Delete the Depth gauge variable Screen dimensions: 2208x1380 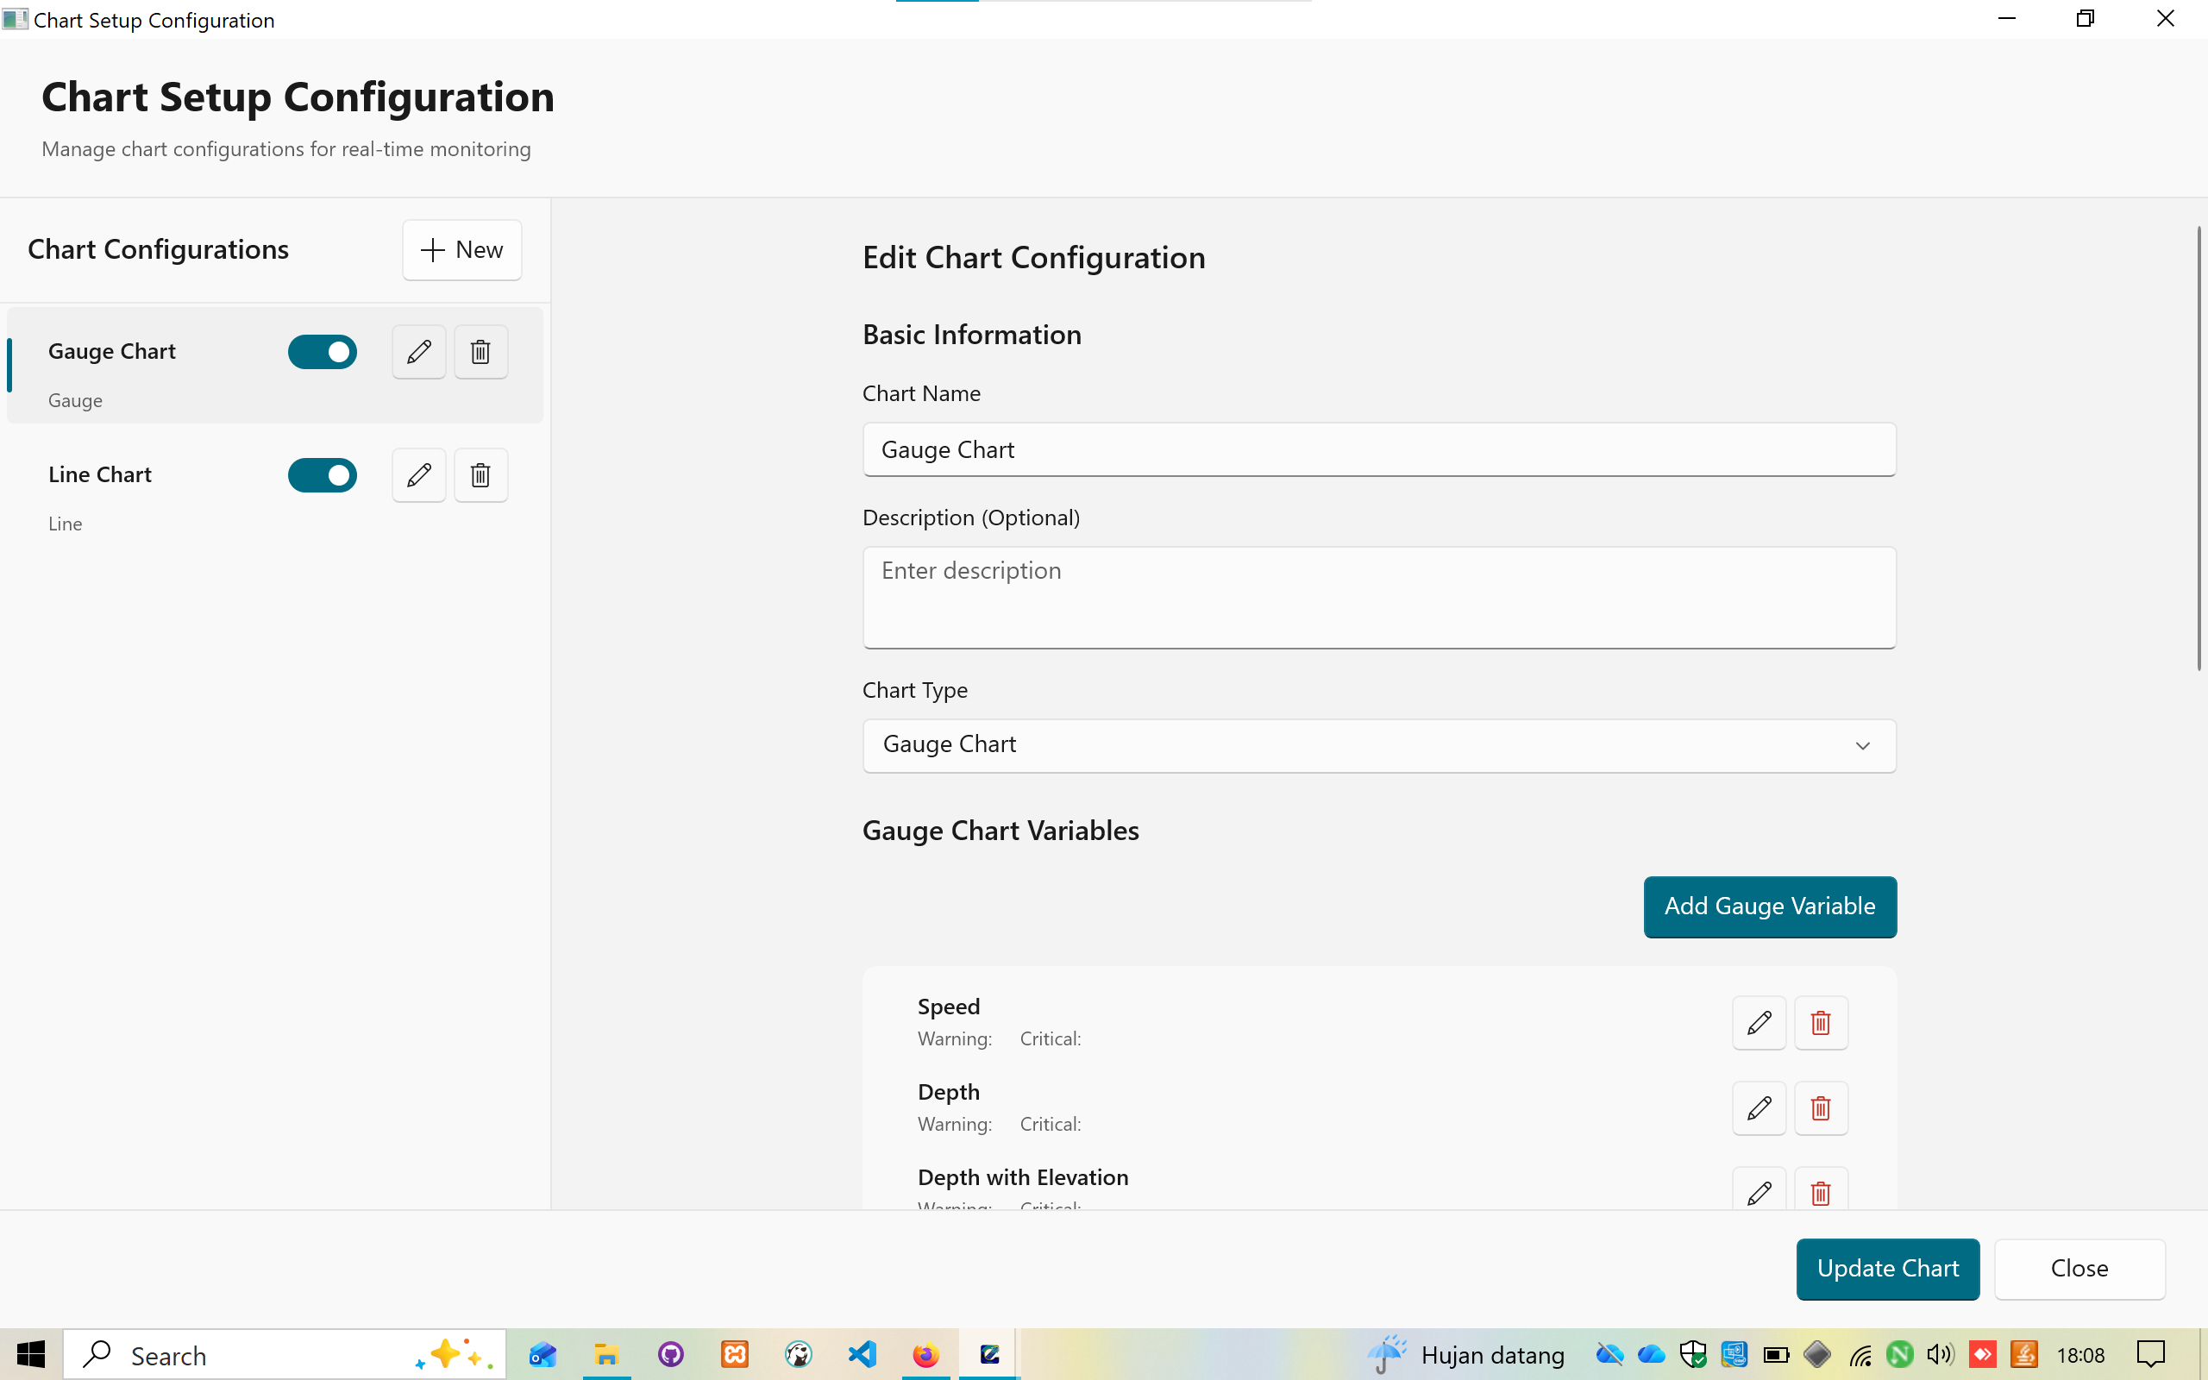point(1820,1108)
